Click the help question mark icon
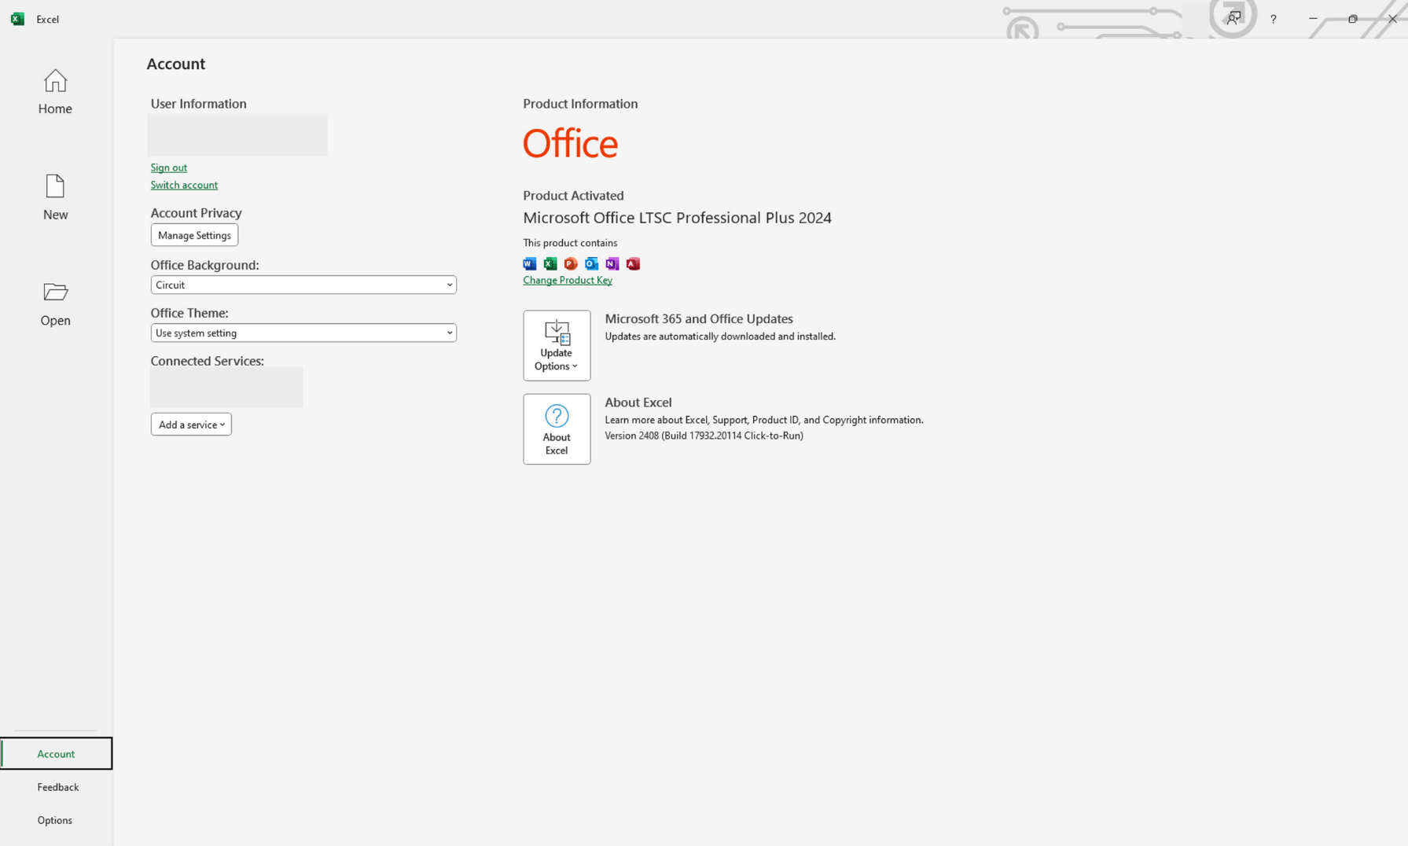This screenshot has width=1408, height=846. pos(1273,19)
